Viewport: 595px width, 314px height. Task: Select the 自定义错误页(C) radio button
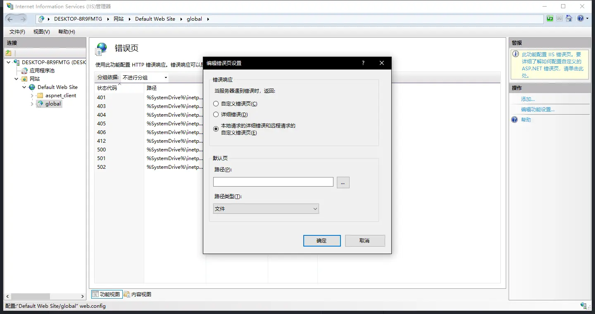[x=216, y=104]
